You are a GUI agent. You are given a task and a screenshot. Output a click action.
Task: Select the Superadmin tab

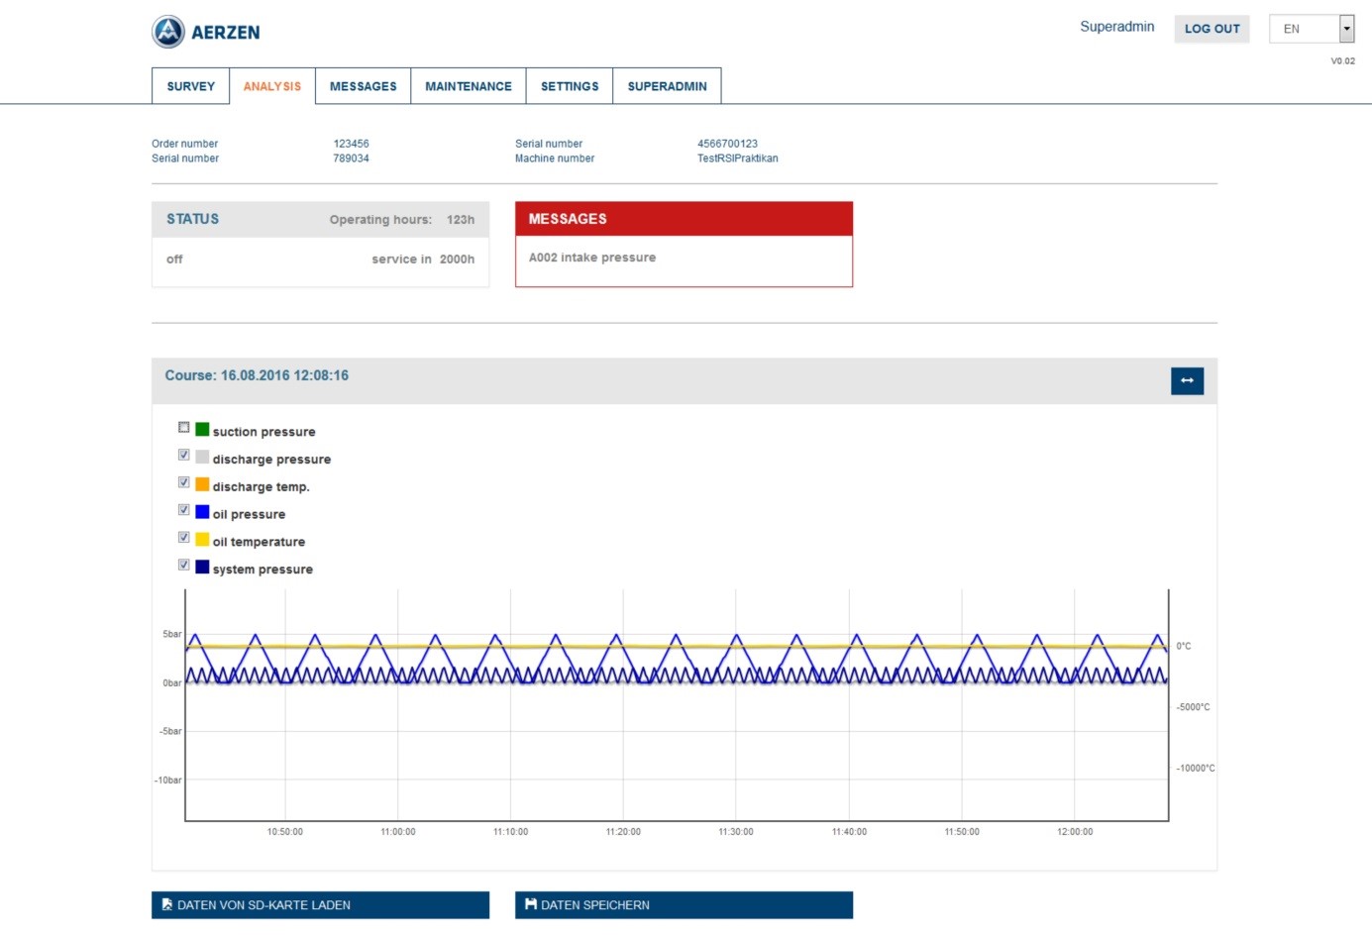click(667, 86)
